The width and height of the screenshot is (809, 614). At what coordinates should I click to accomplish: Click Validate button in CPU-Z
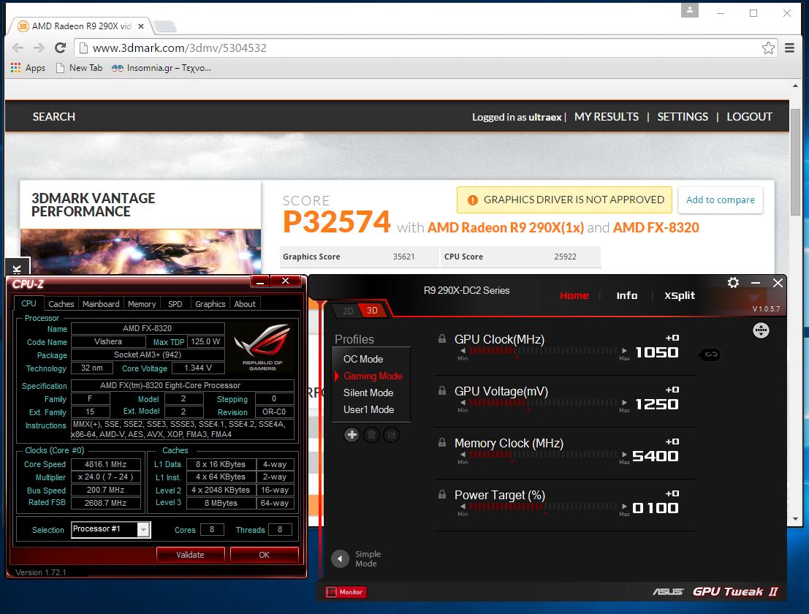pos(191,555)
